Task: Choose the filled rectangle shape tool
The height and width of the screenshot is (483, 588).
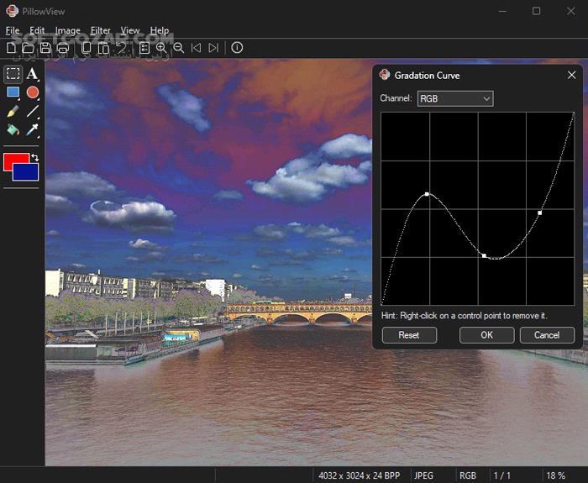Action: point(13,92)
